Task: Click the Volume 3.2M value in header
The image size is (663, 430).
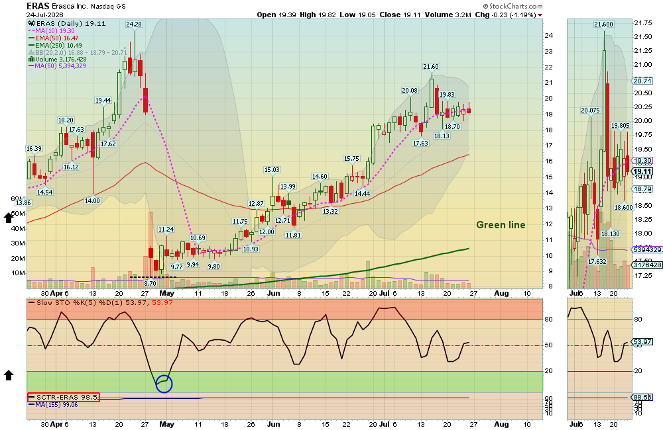Action: pos(448,15)
